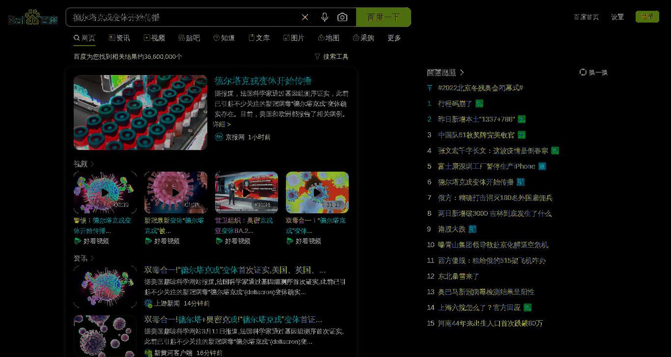Image resolution: width=671 pixels, height=357 pixels.
Task: Open hot search 奥巴马新冠病毒检测结果呈阳性
Action: [486, 292]
